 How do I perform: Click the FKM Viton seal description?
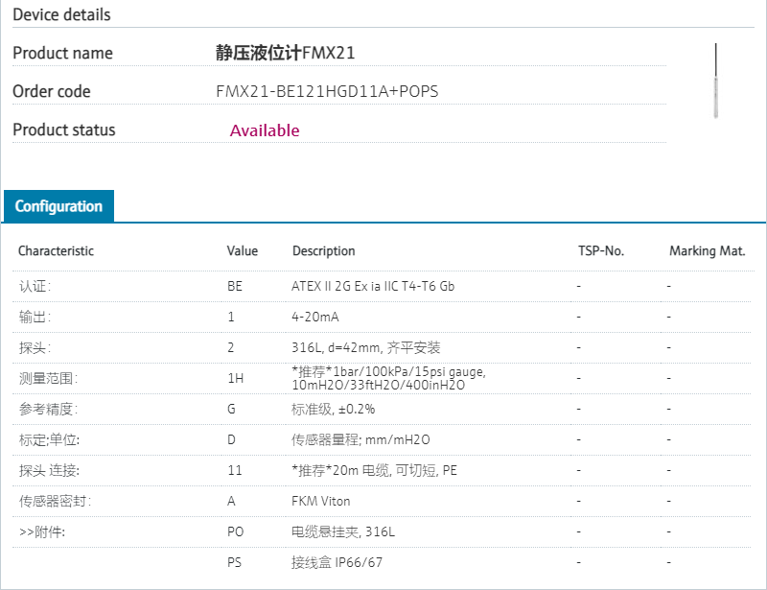321,501
